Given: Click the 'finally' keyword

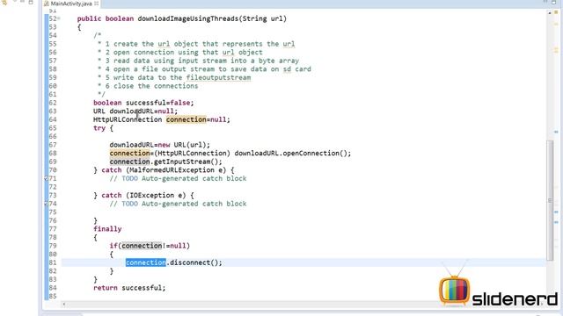Looking at the screenshot, I should tap(107, 229).
